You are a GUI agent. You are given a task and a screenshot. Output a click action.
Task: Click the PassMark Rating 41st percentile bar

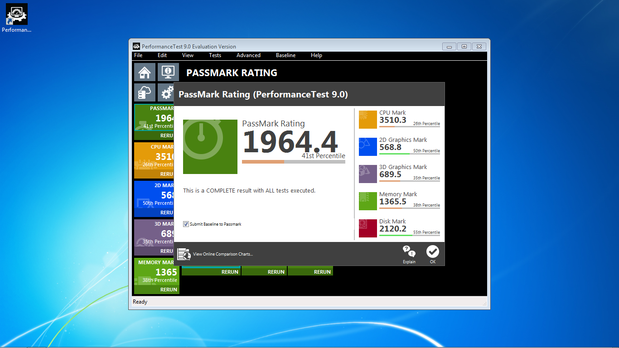point(294,162)
